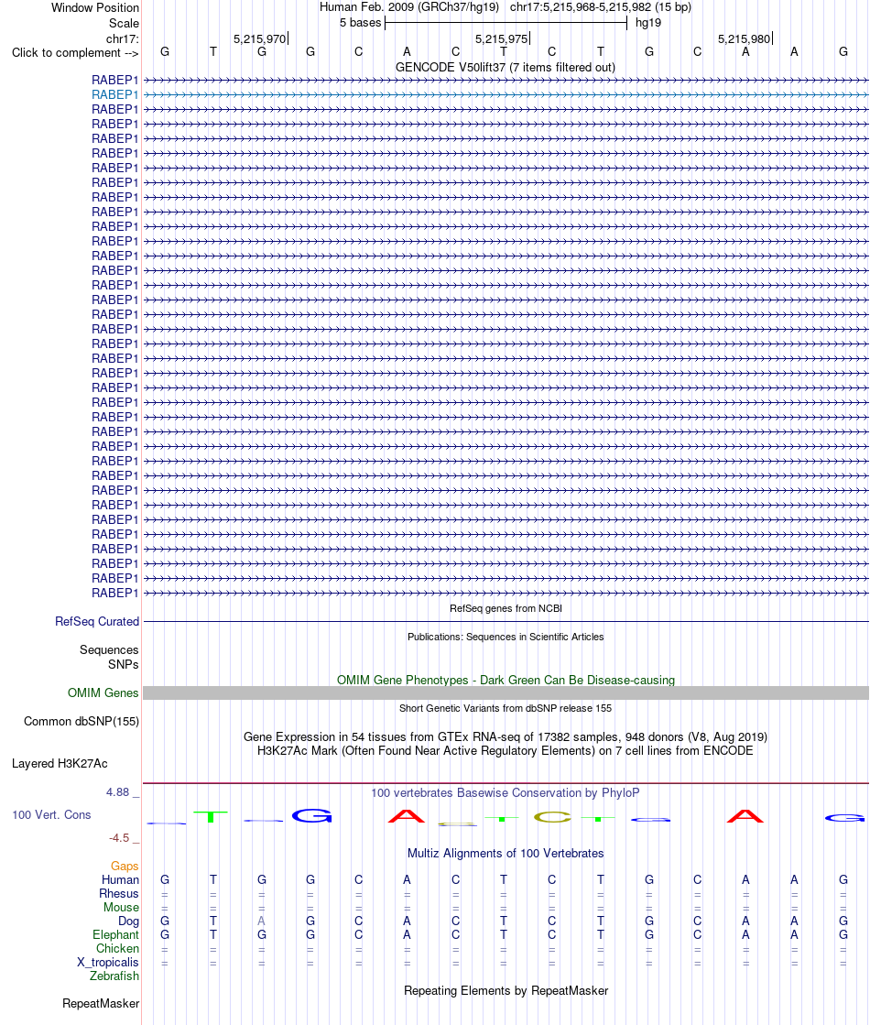Image resolution: width=870 pixels, height=1025 pixels.
Task: Select the Rhesus species row label
Action: point(119,894)
